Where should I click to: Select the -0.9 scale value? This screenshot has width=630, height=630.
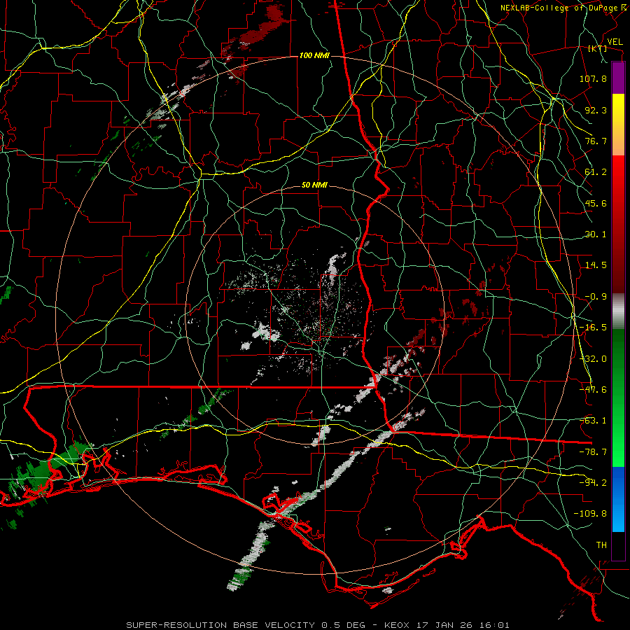(596, 297)
